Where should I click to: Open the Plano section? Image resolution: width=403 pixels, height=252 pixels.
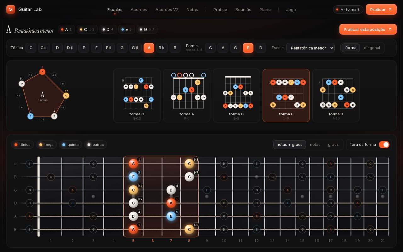pyautogui.click(x=265, y=9)
